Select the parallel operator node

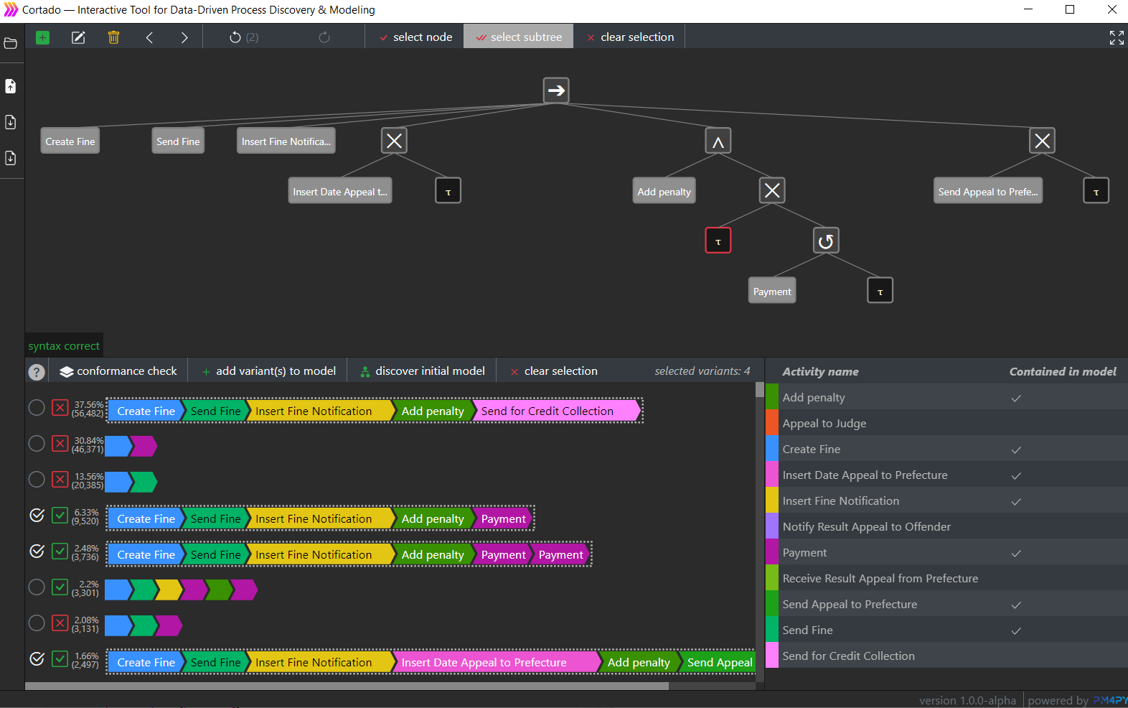click(x=718, y=141)
